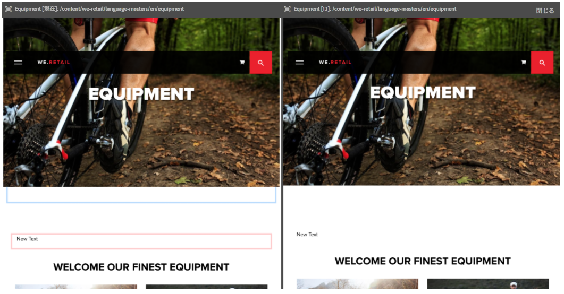Open first product thumbnail in right page
The height and width of the screenshot is (294, 564).
pyautogui.click(x=357, y=283)
